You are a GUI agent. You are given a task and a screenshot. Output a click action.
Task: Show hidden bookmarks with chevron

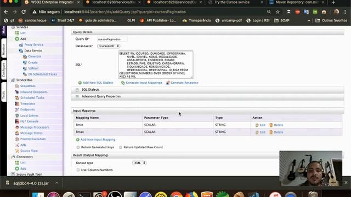309,21
